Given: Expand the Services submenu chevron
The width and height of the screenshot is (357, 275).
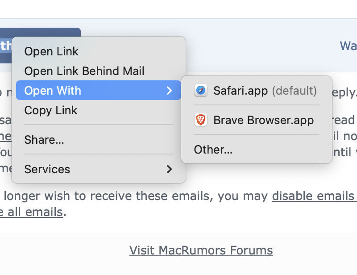Looking at the screenshot, I should [x=169, y=169].
